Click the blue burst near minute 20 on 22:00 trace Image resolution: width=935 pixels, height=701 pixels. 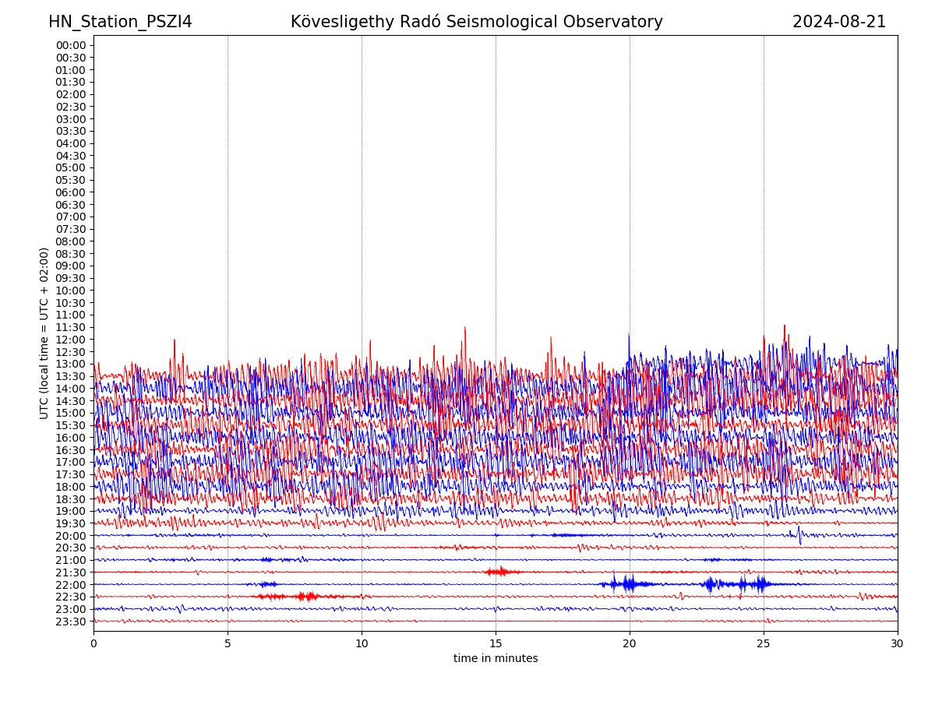627,583
